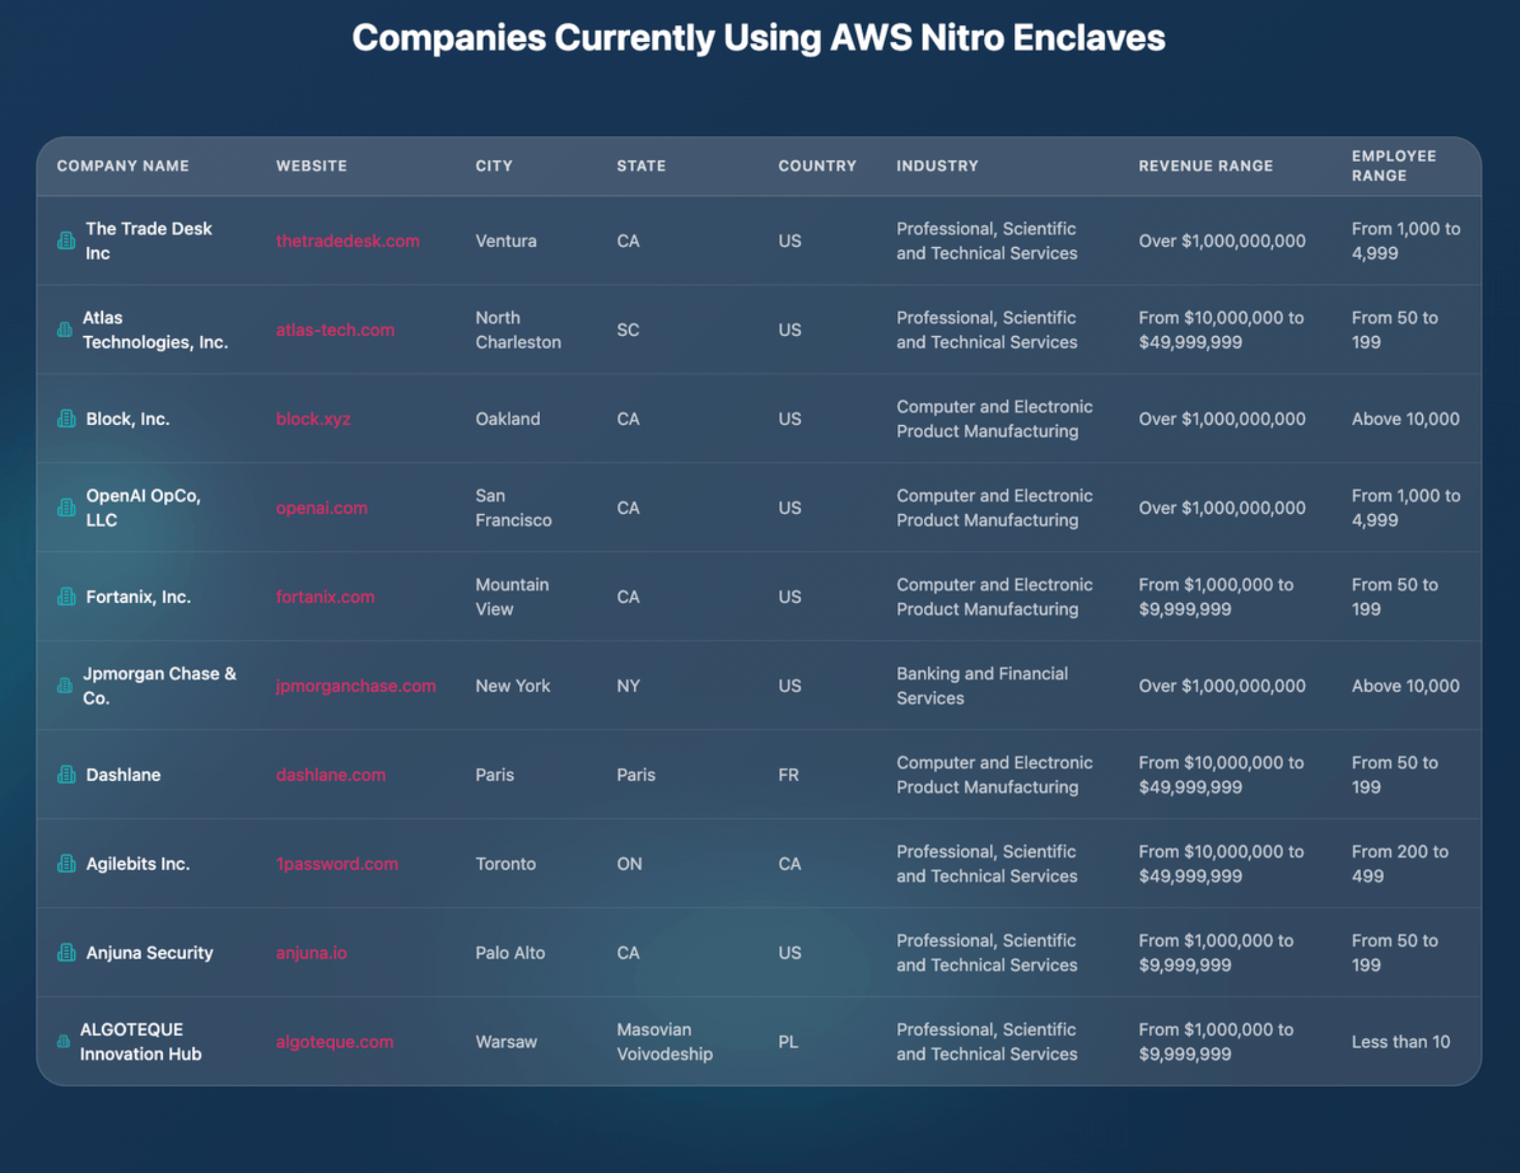Click building icon beside The Trade Desk Inc

click(66, 241)
